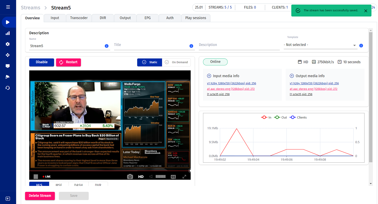Click the info icon beside Name field
378x204 pixels.
pyautogui.click(x=107, y=46)
